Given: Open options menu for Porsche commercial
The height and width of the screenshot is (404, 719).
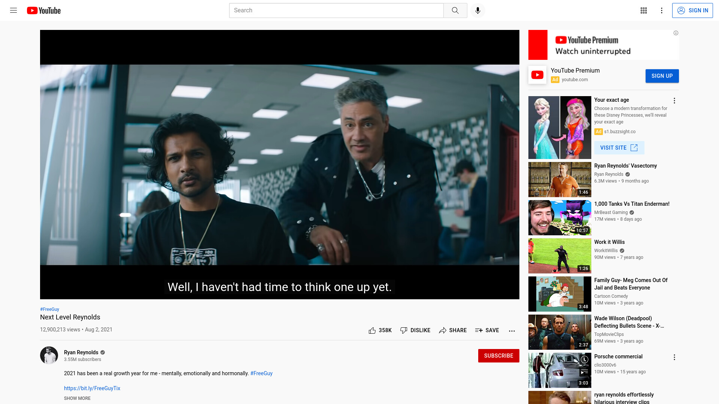Looking at the screenshot, I should click(674, 357).
